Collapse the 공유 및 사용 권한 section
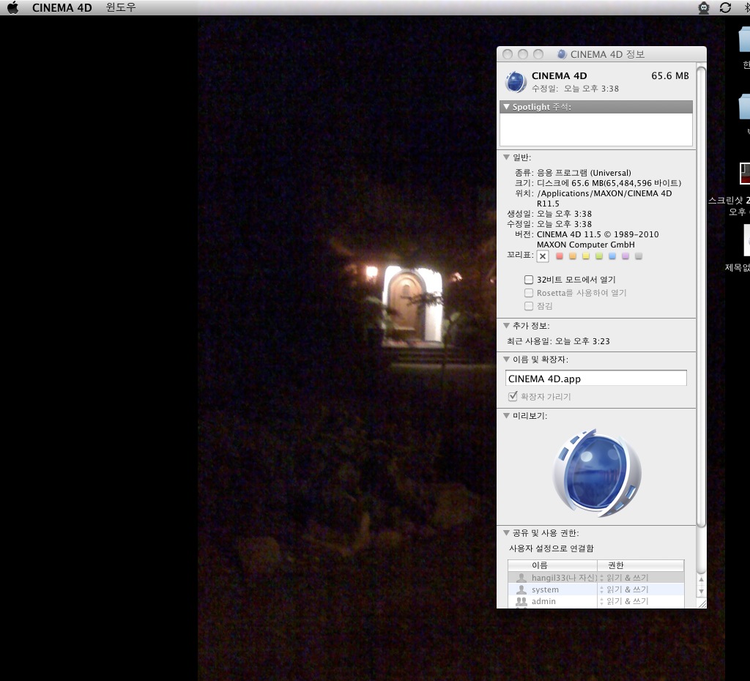The width and height of the screenshot is (750, 681). point(507,532)
